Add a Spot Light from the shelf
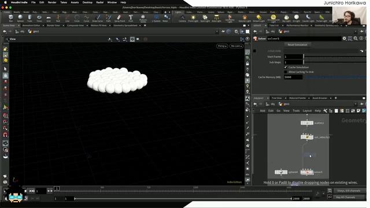Screen dimensions: 370x208 [x=205, y=18]
